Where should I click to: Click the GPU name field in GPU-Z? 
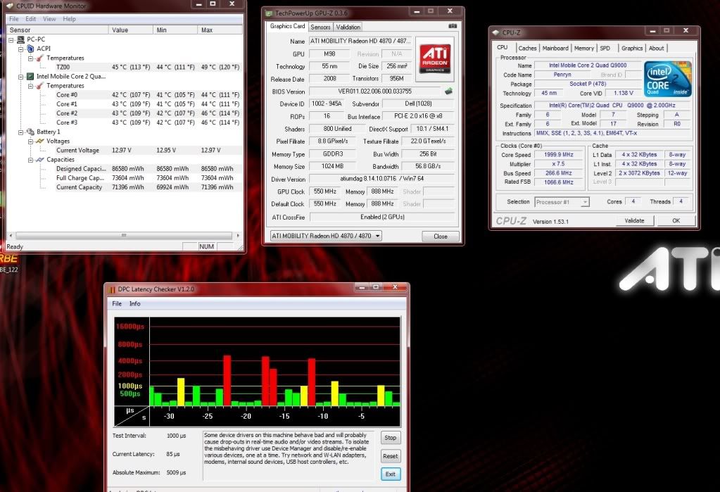(361, 41)
